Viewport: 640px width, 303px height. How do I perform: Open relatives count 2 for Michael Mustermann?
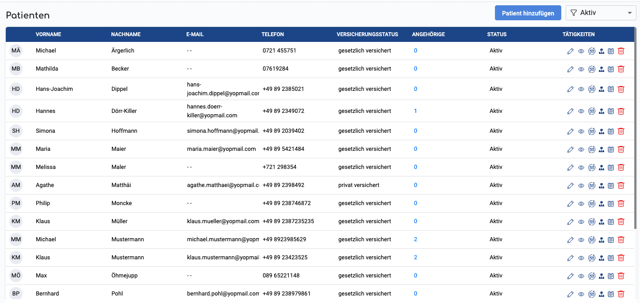pos(415,239)
